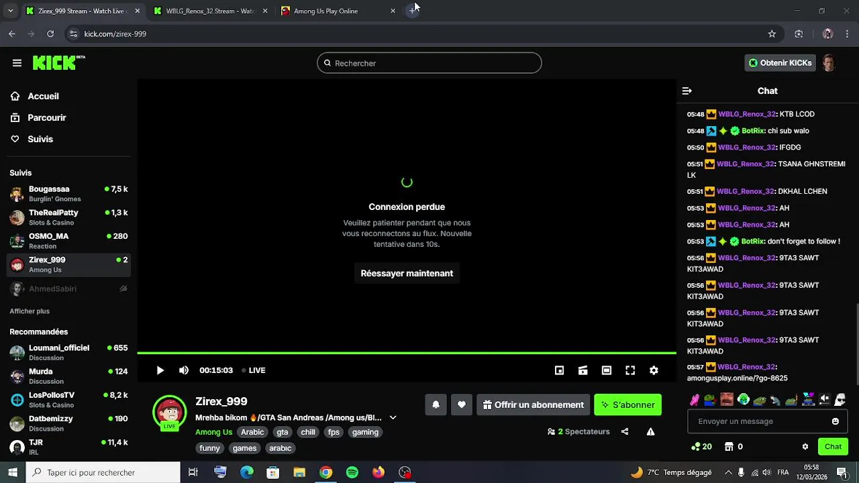Open the Suivis followed channels page
The width and height of the screenshot is (859, 483).
[40, 139]
